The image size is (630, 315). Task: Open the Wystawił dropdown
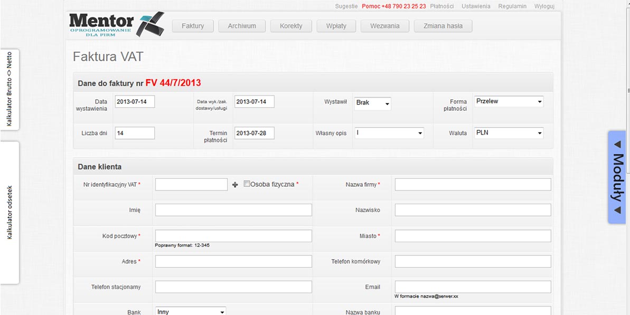[x=372, y=103]
